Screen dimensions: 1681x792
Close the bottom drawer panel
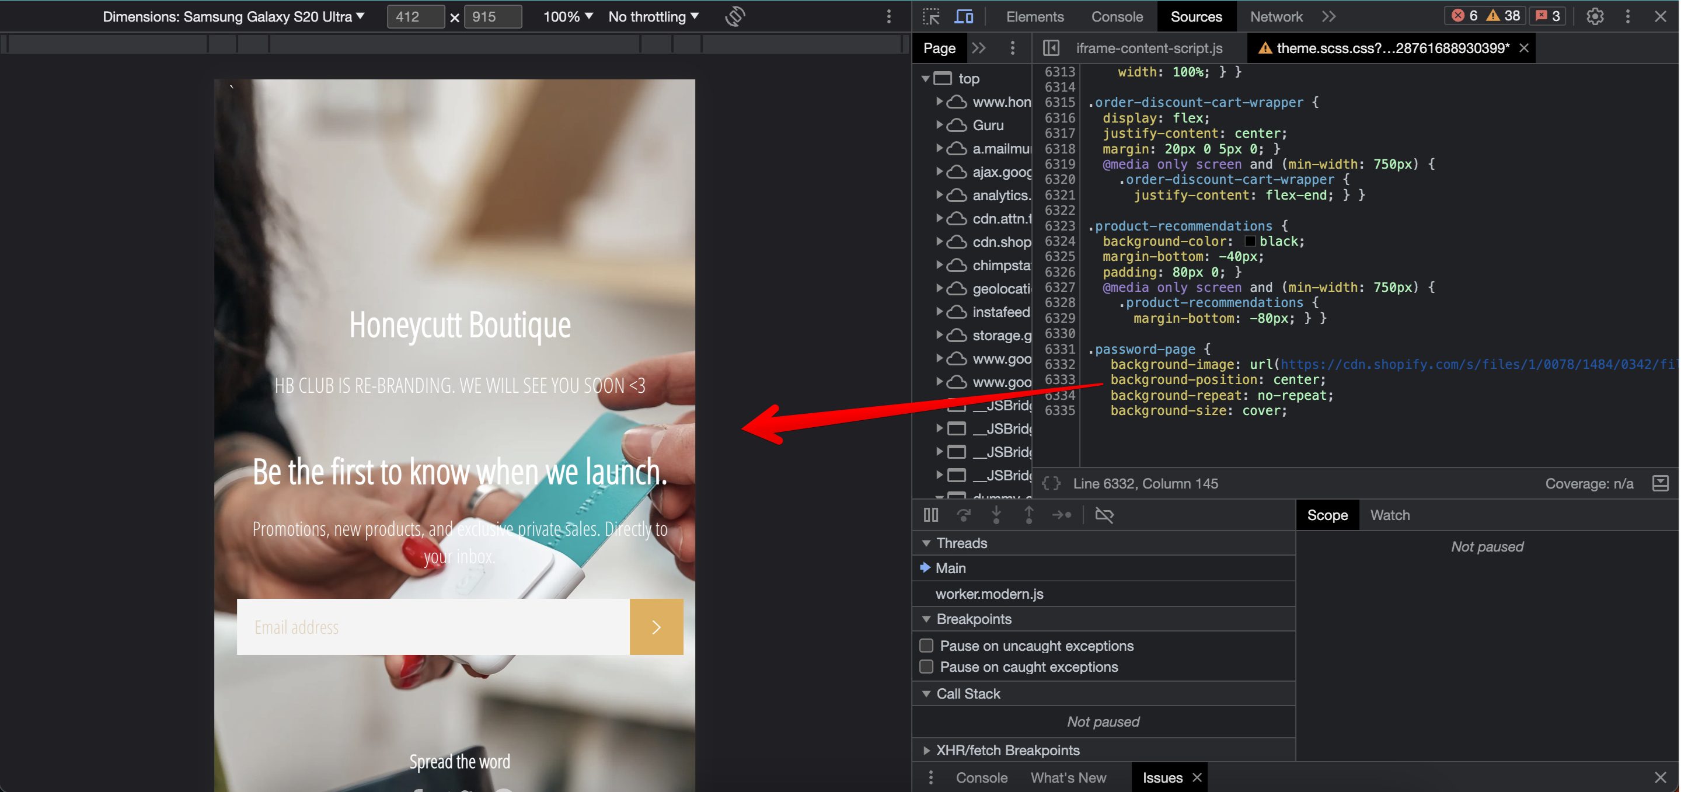pos(1660,777)
